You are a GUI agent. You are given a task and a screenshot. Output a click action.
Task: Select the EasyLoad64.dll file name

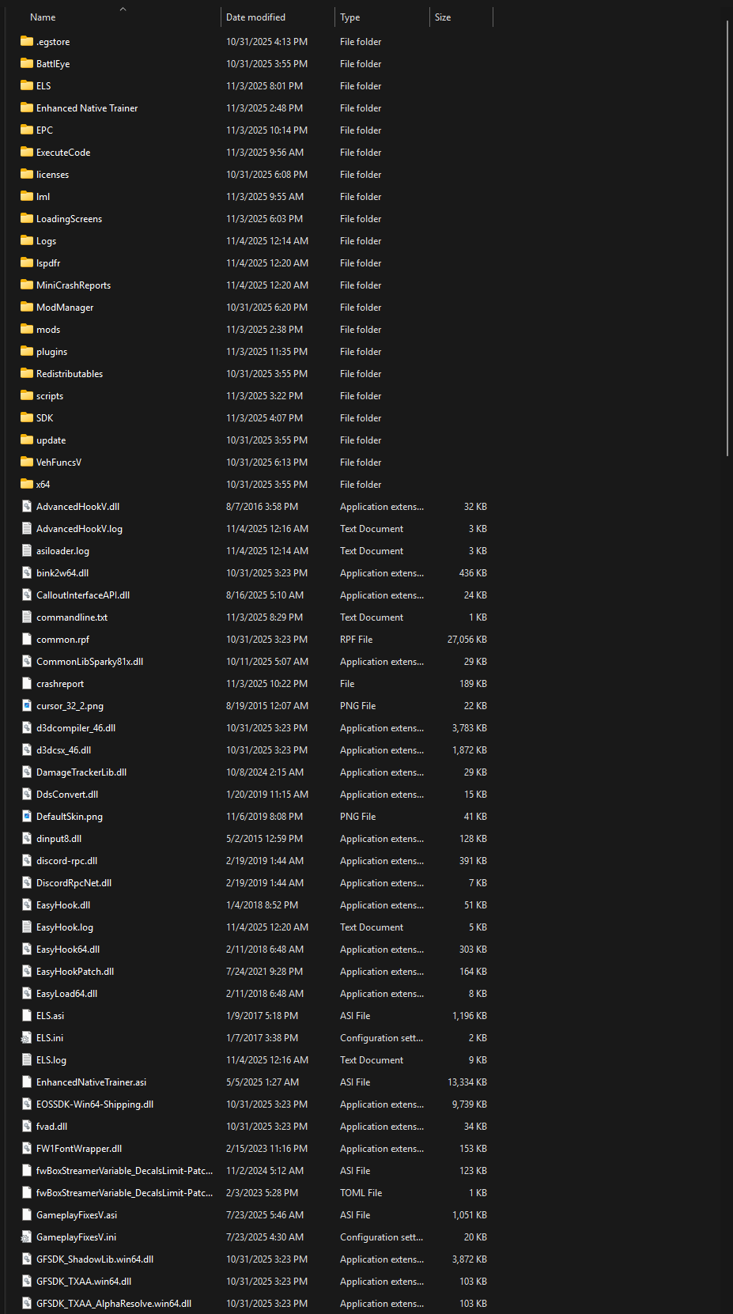pyautogui.click(x=66, y=994)
